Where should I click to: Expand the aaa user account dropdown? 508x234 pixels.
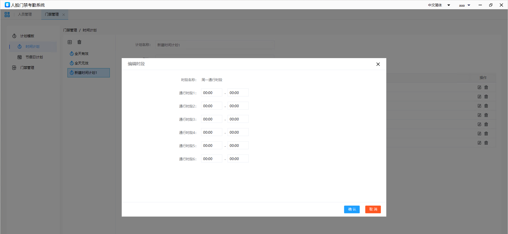pos(464,5)
